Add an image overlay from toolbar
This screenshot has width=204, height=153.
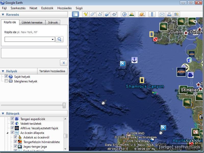coord(107,14)
